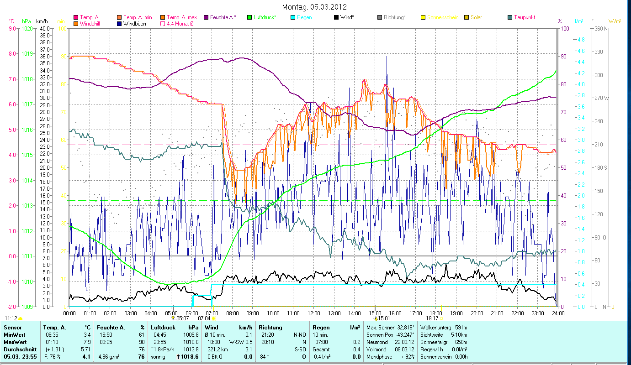Click the gray Richtung legend square
The image size is (631, 365).
coord(379,17)
